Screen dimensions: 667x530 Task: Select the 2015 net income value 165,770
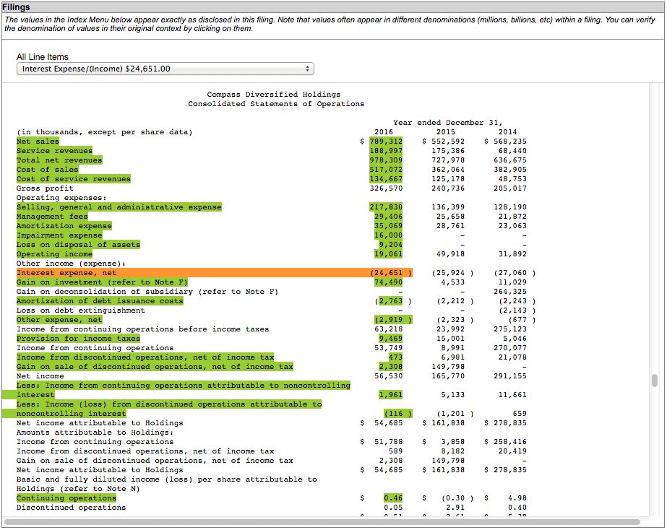click(x=448, y=376)
